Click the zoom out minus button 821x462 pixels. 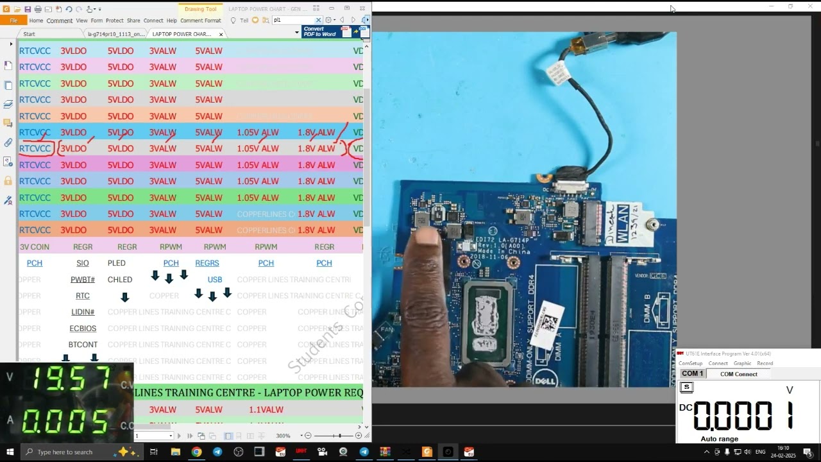pos(308,436)
